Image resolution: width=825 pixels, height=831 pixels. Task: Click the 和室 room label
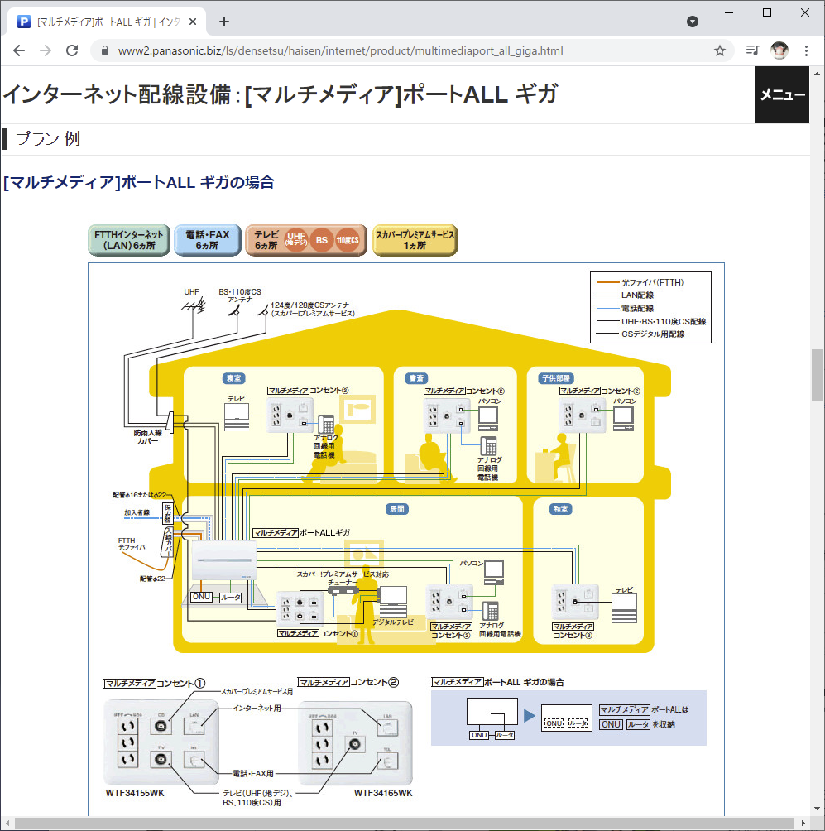560,509
